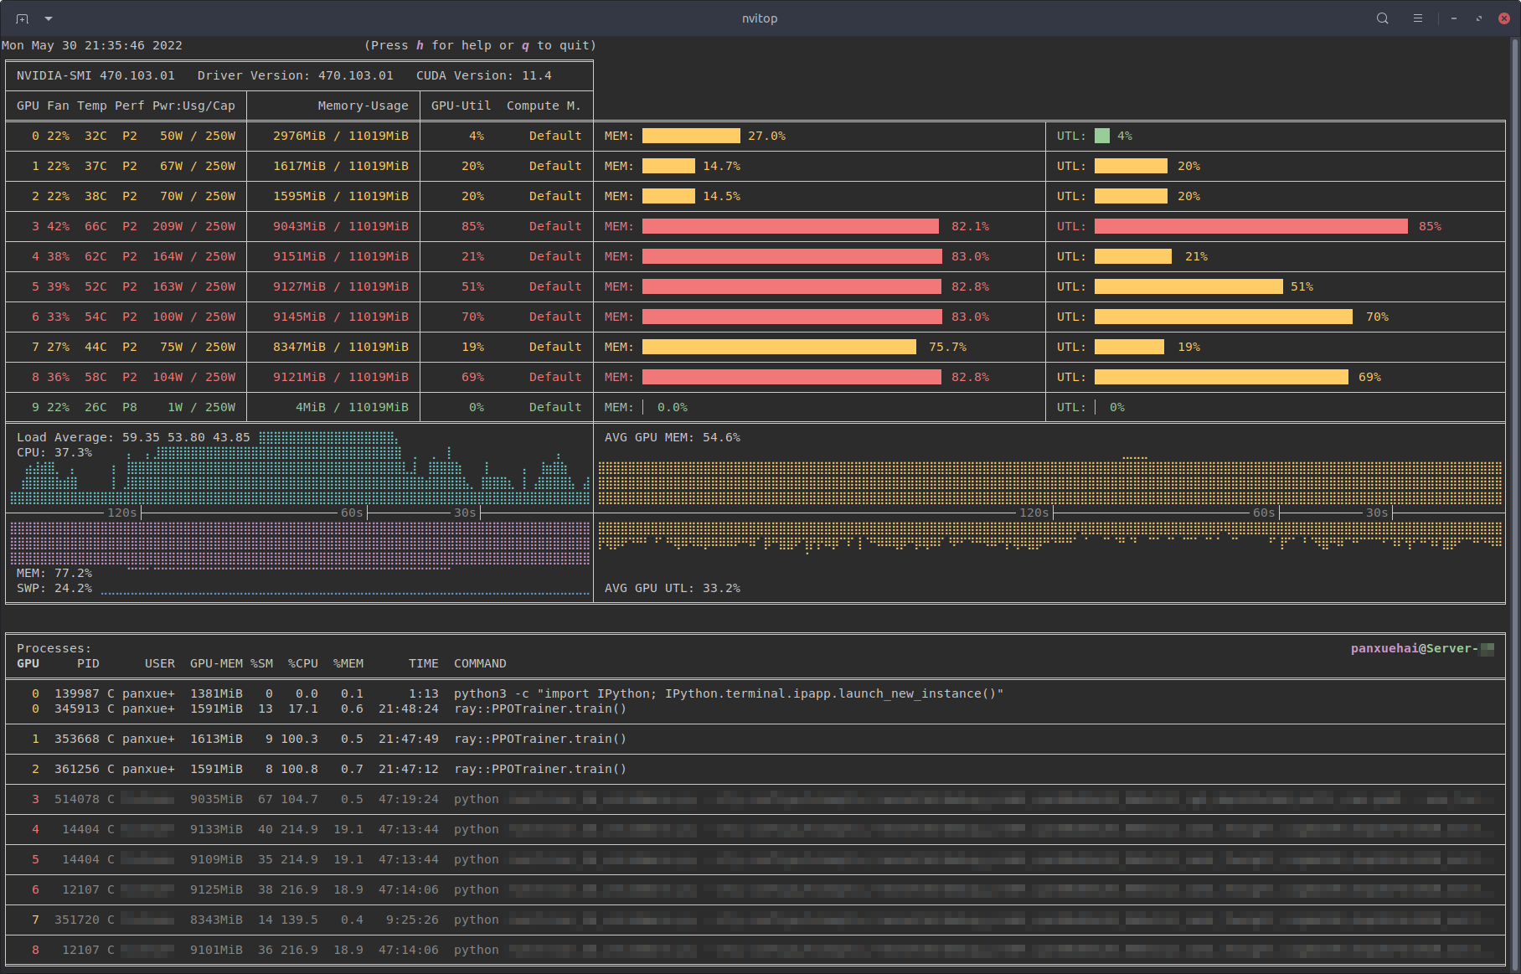The width and height of the screenshot is (1521, 974).
Task: Click the new terminal tab icon
Action: point(23,18)
